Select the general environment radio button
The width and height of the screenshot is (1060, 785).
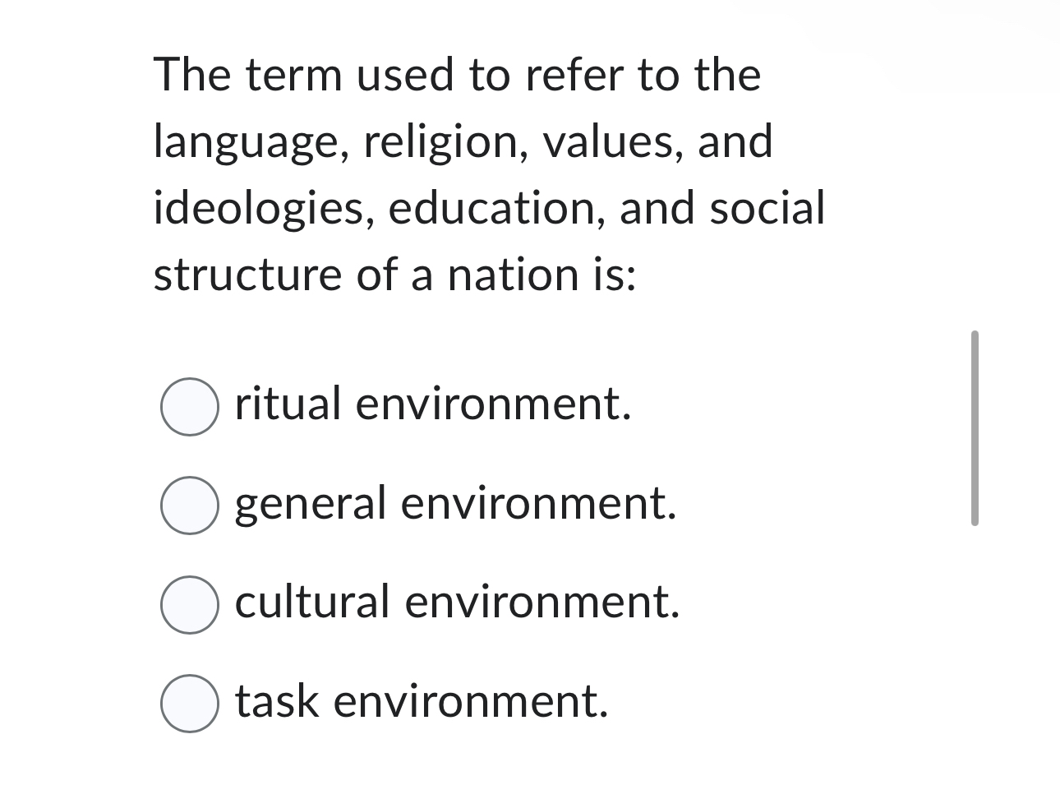pos(189,506)
